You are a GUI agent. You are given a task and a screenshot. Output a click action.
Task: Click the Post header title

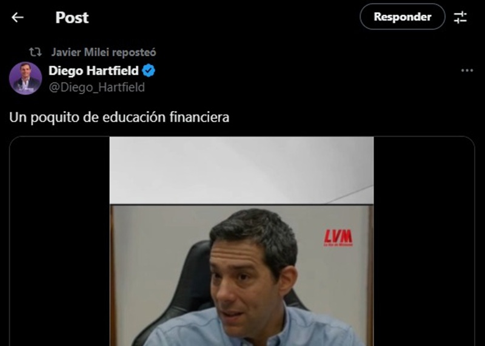72,18
